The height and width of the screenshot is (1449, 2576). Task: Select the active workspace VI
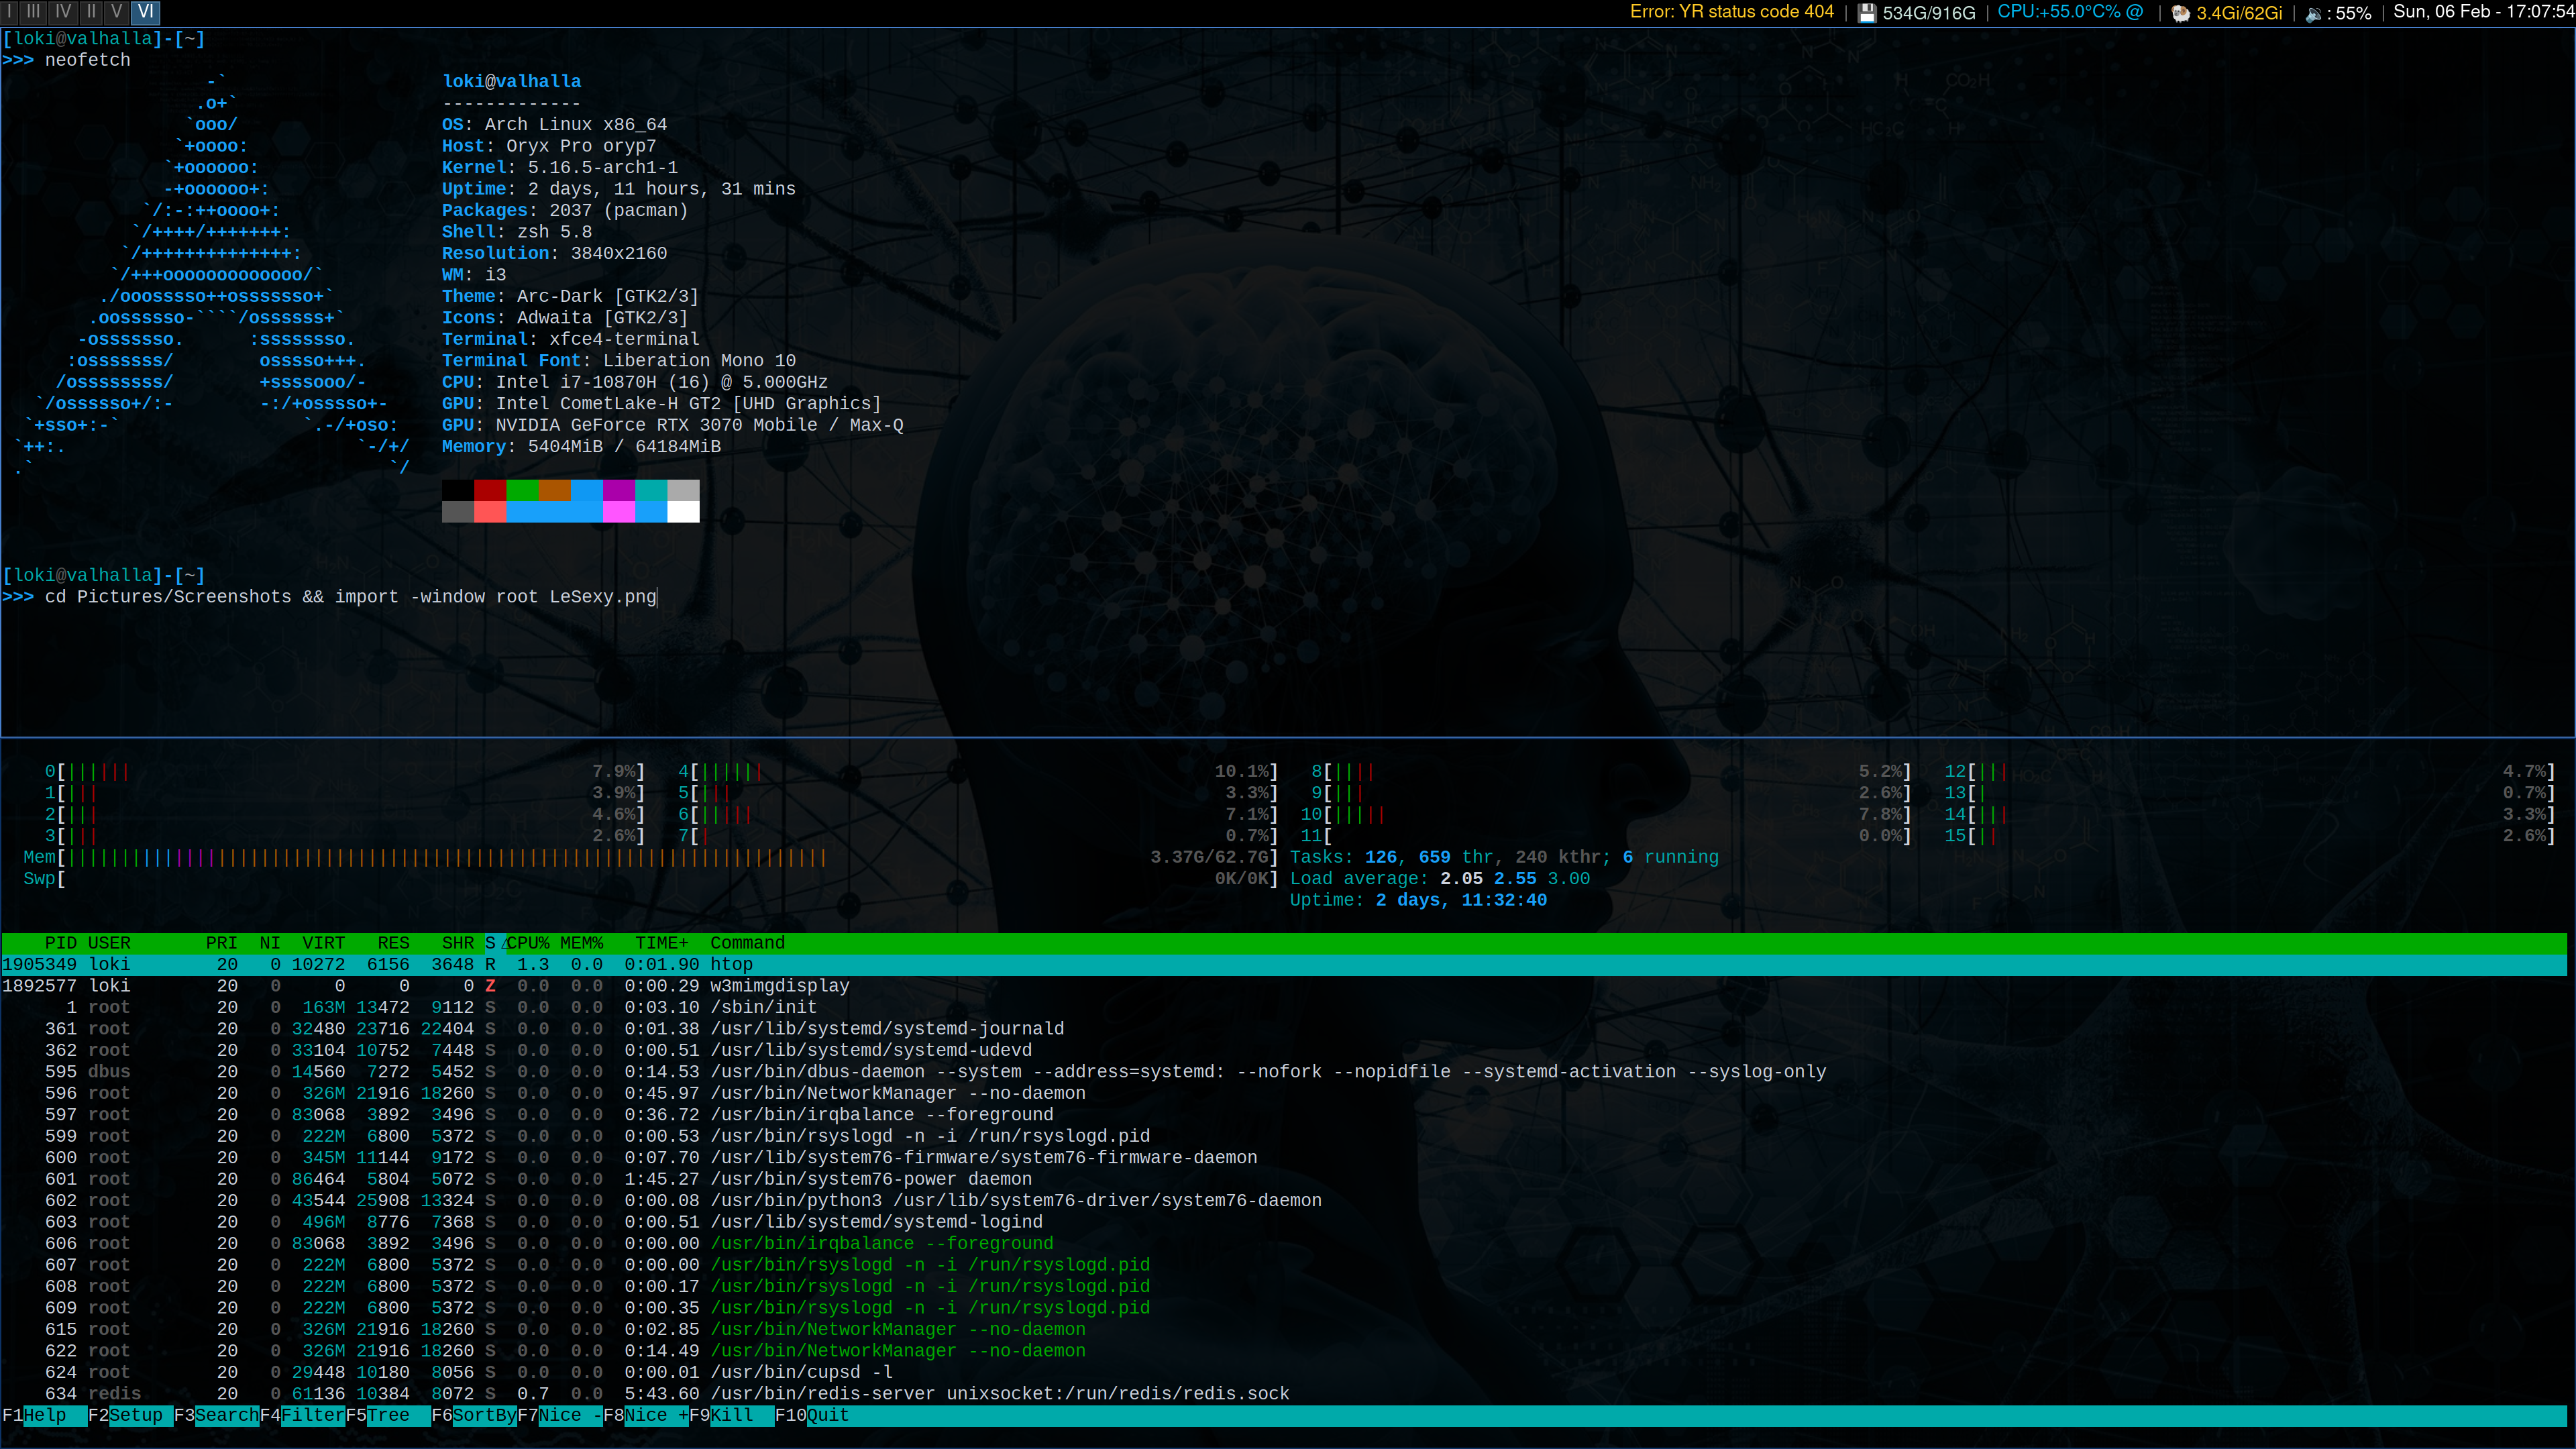(x=146, y=12)
